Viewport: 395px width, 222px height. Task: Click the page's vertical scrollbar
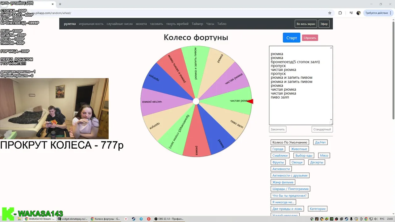[x=393, y=70]
